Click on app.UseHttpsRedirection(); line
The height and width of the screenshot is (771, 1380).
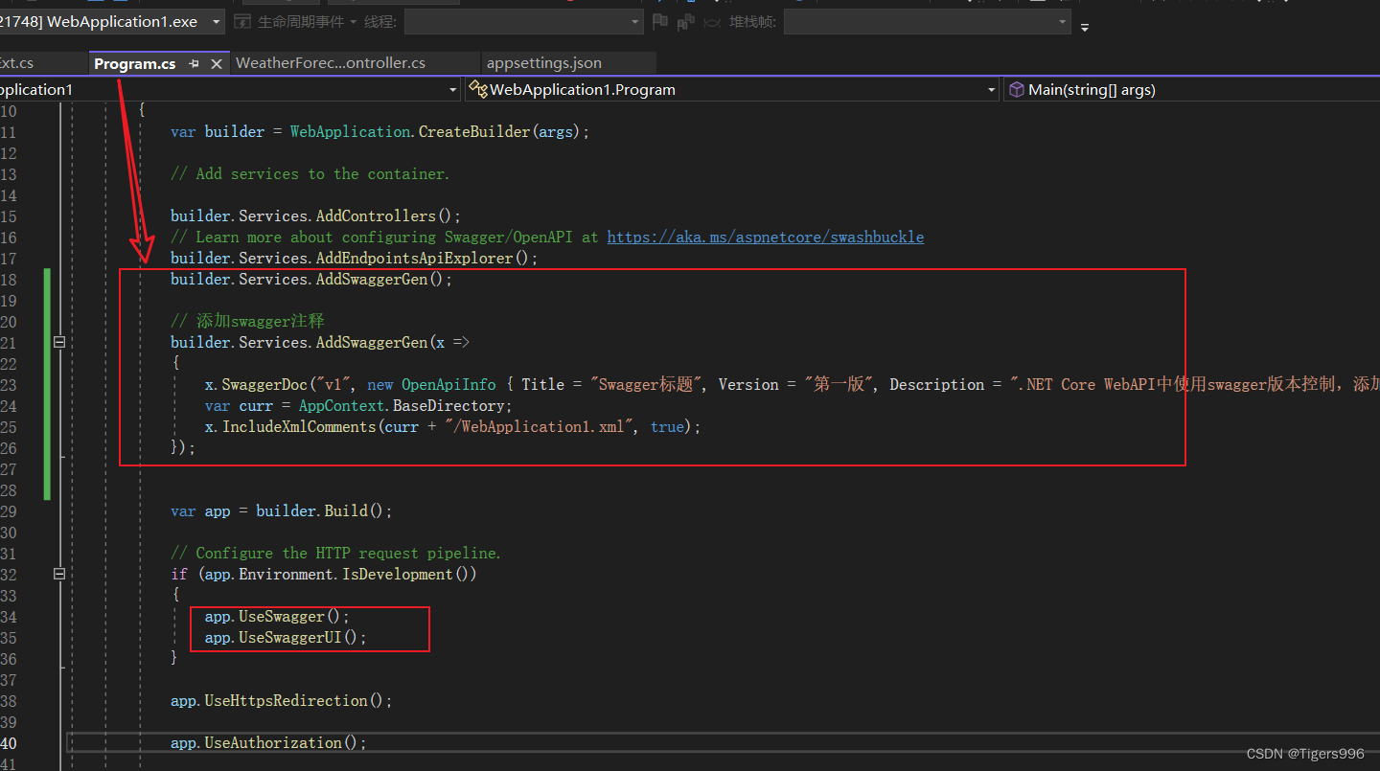coord(282,700)
